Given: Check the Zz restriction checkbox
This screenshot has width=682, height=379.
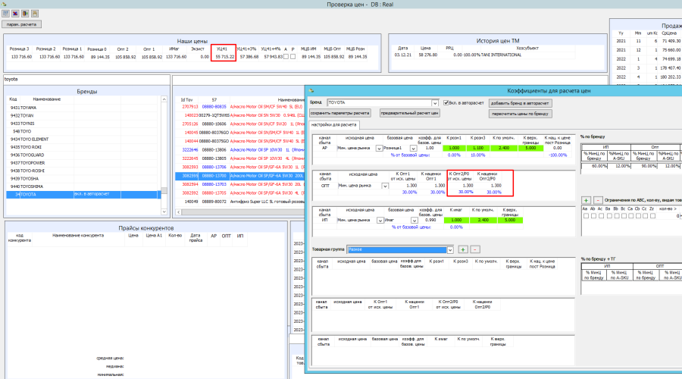Looking at the screenshot, I should click(652, 216).
